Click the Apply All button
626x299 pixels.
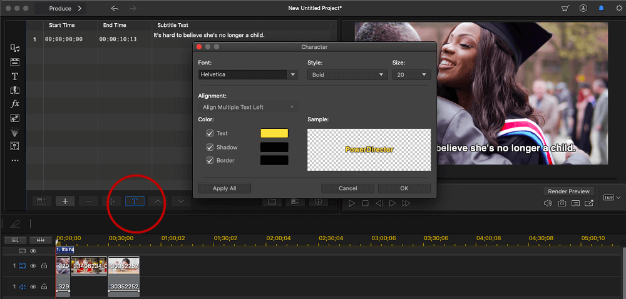click(224, 188)
